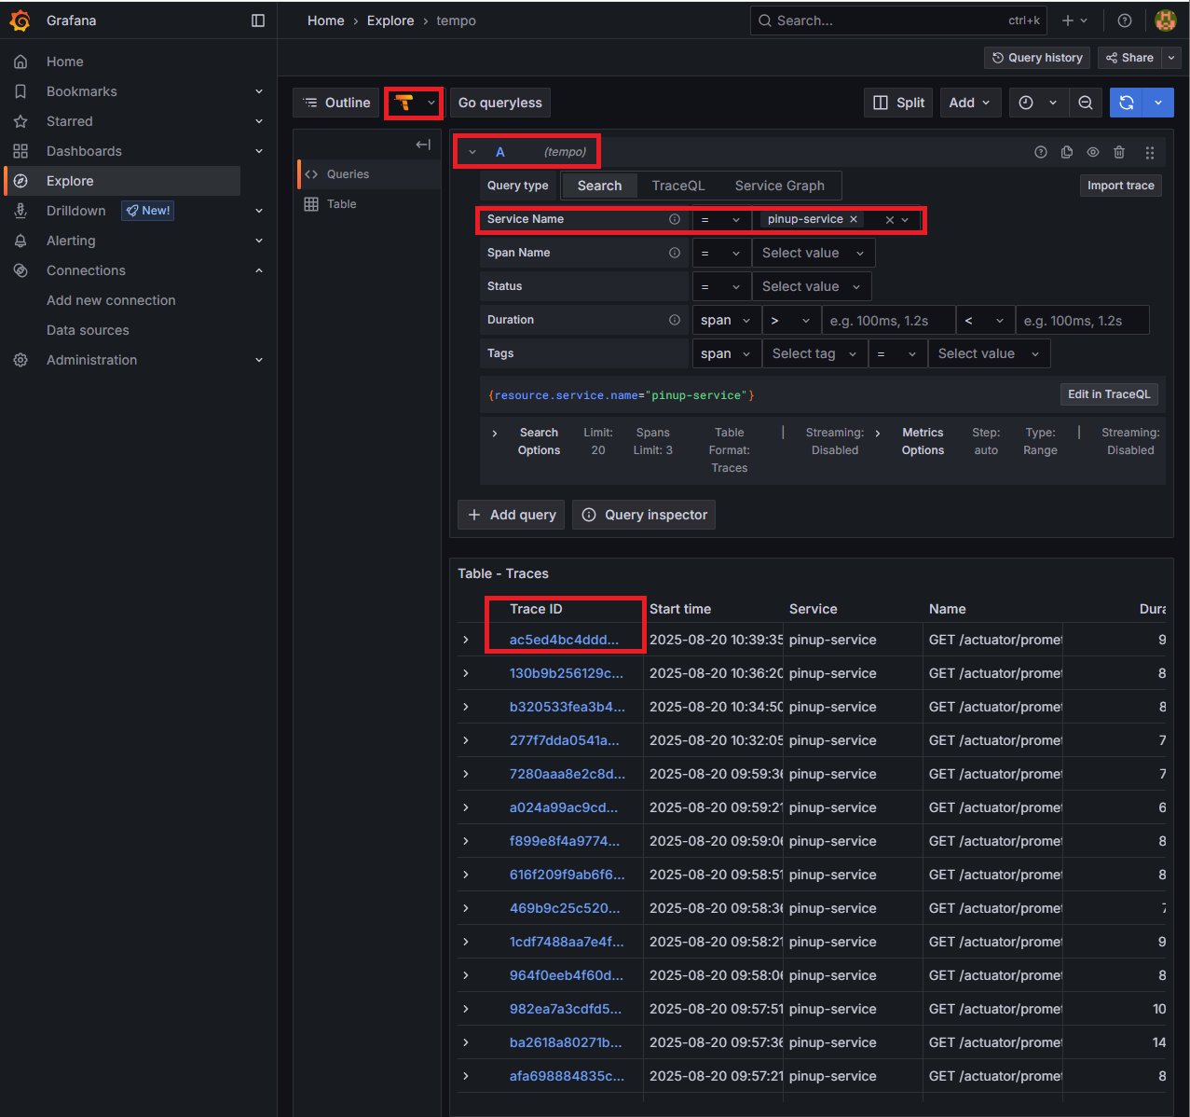1190x1117 pixels.
Task: Click the query A drag handle icon
Action: click(1150, 152)
